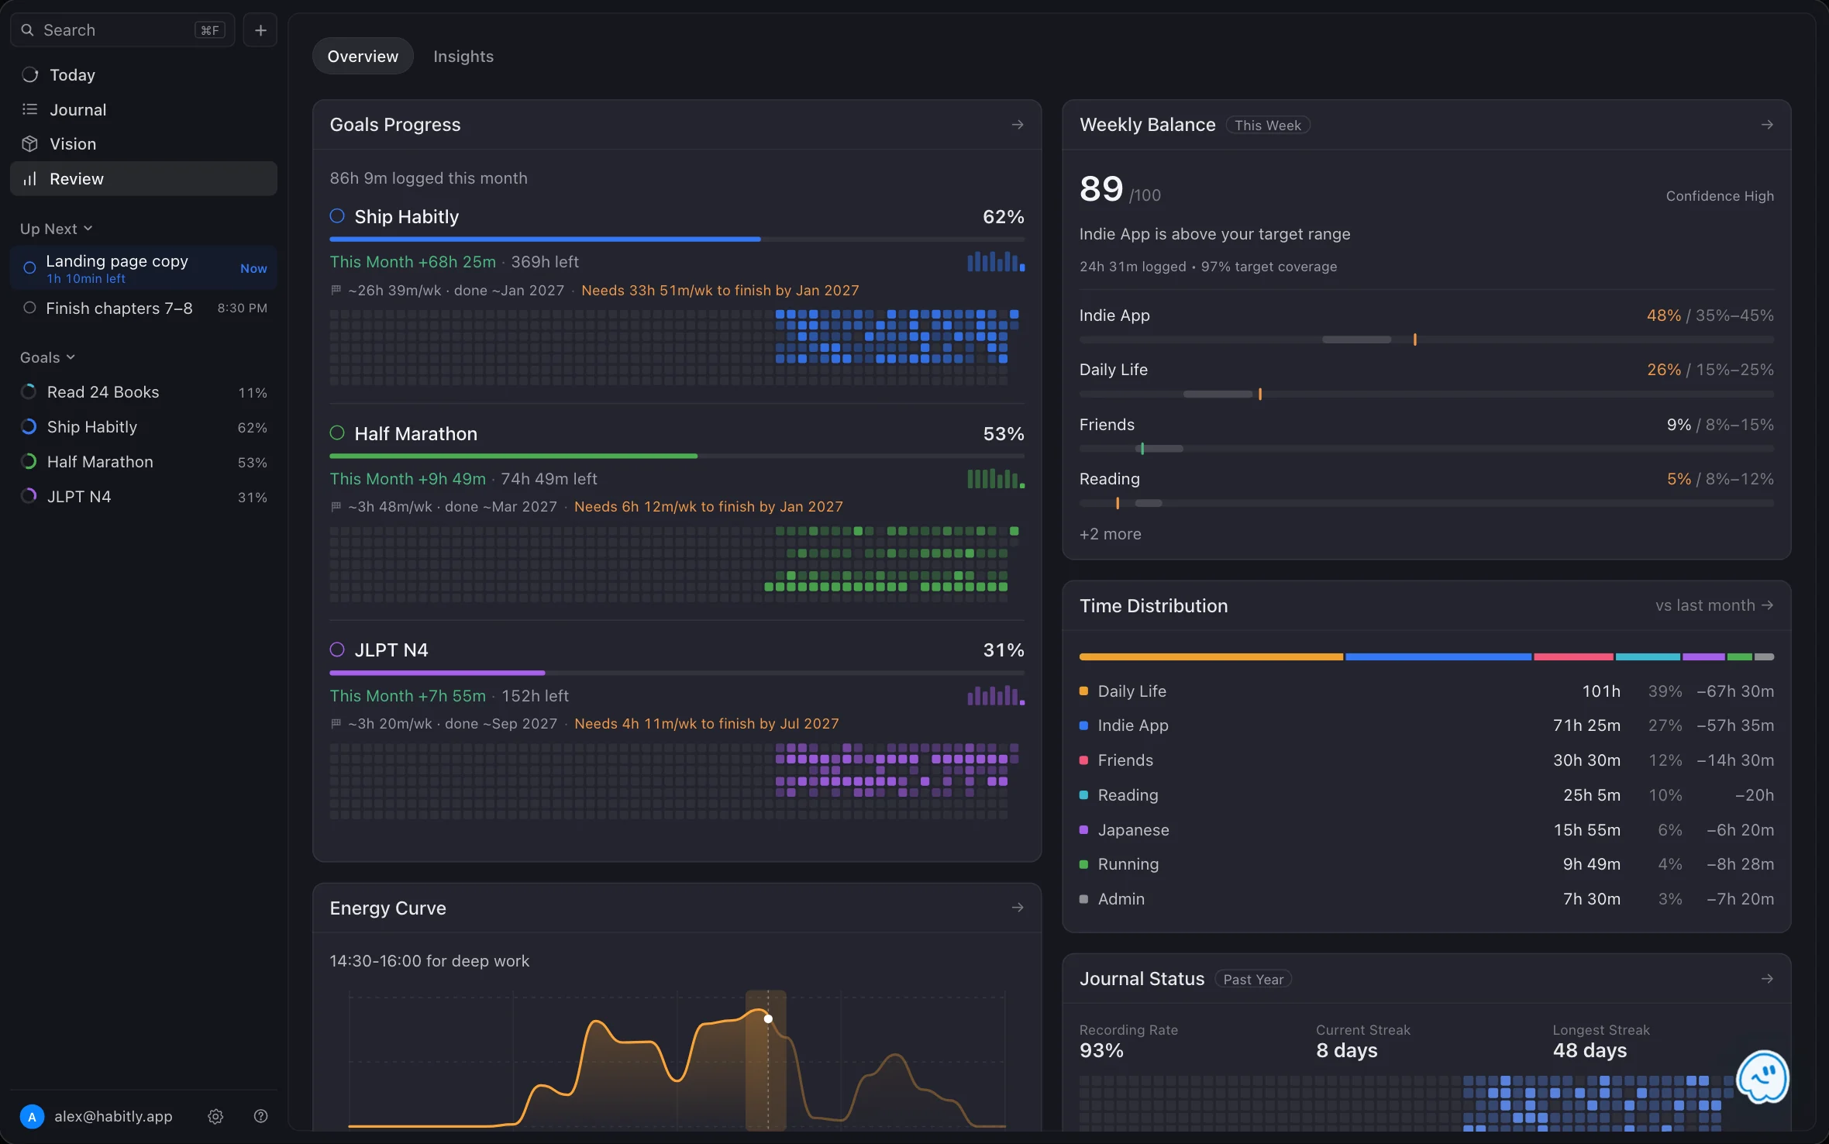Open the help question mark icon
This screenshot has width=1829, height=1144.
point(260,1116)
